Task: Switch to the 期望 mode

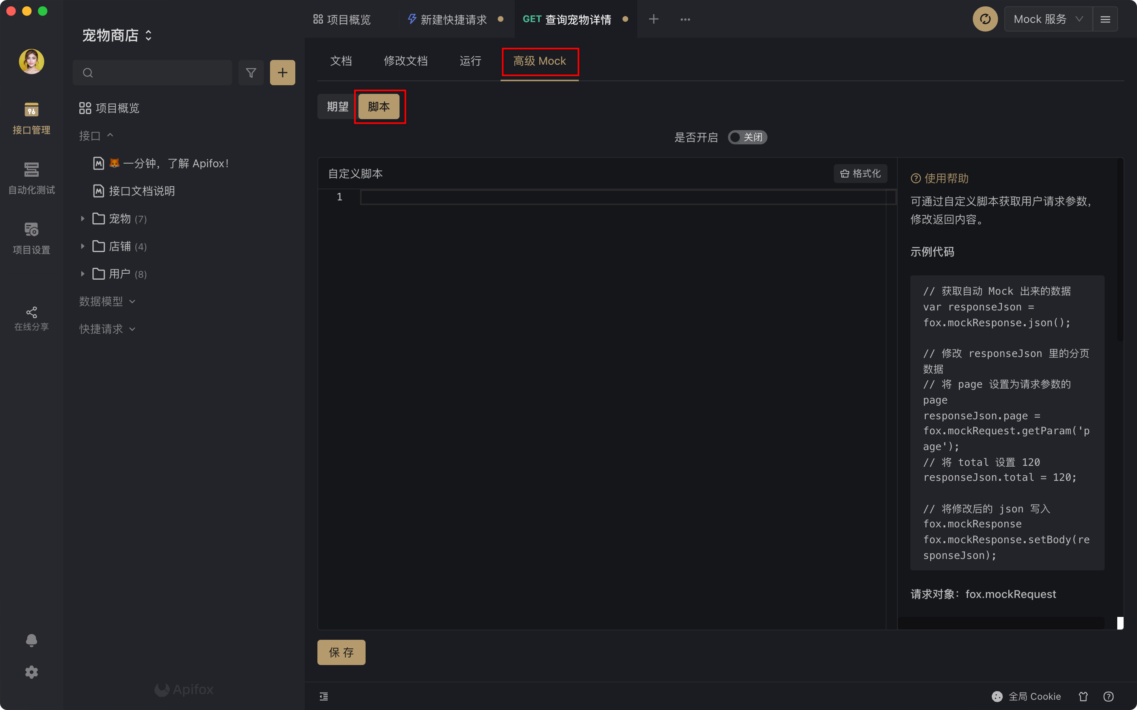Action: point(337,106)
